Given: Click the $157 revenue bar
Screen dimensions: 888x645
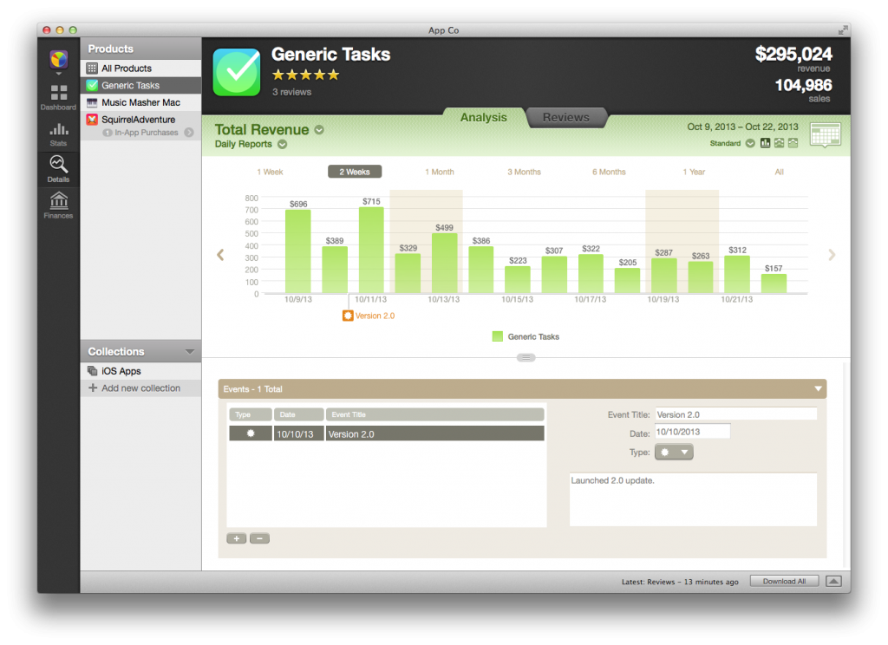Looking at the screenshot, I should [x=774, y=283].
